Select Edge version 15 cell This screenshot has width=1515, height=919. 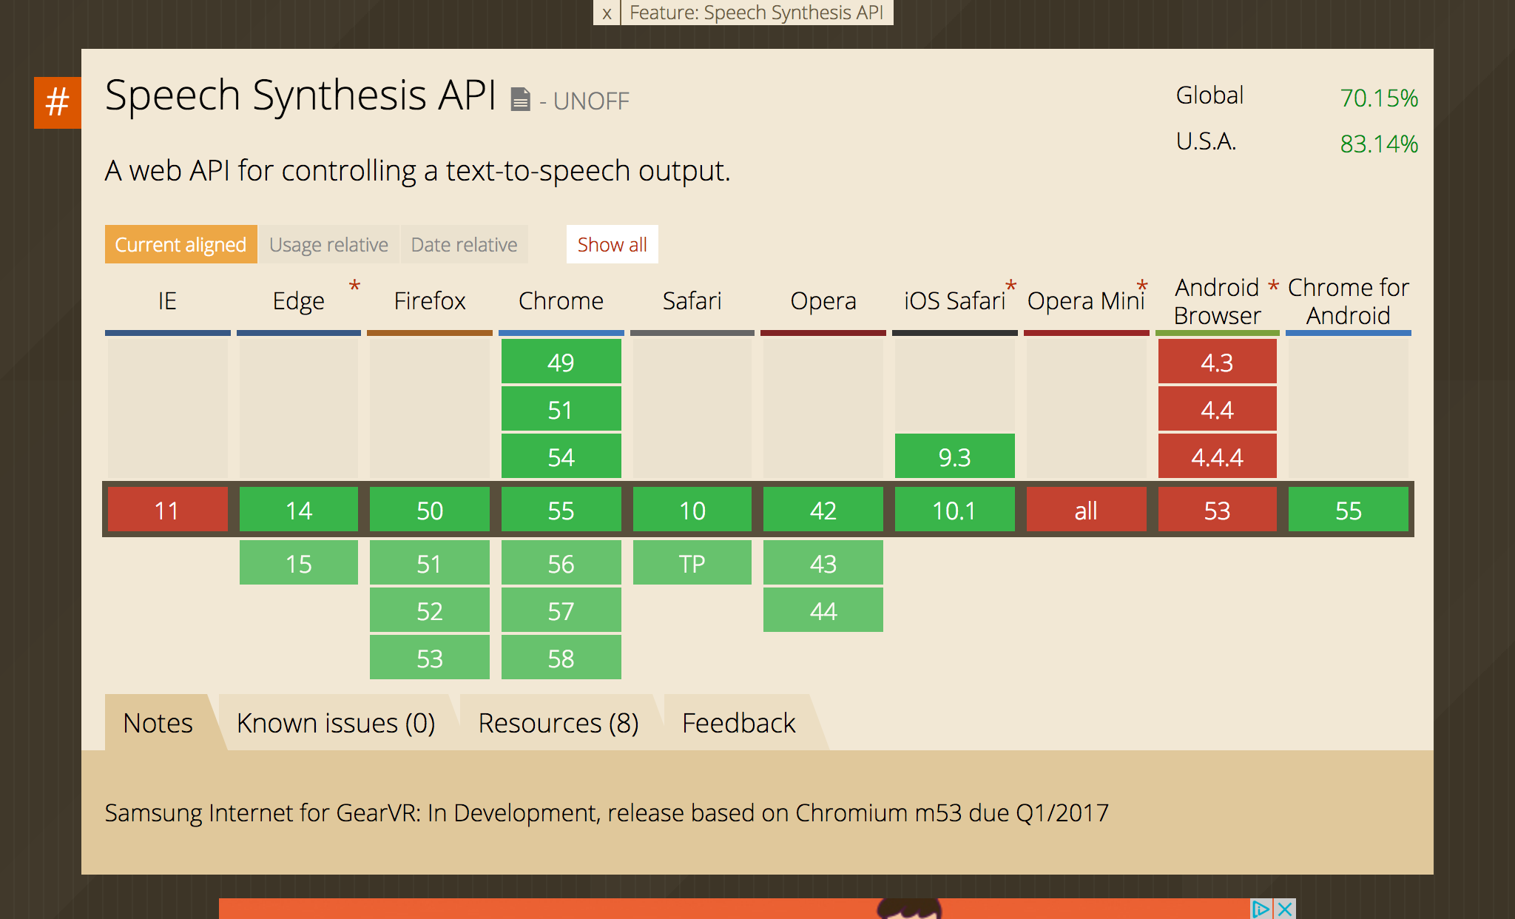click(299, 563)
